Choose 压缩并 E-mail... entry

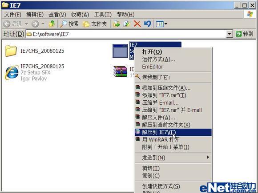173,103
